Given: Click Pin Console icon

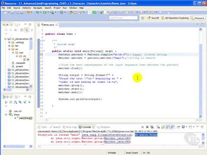Looking at the screenshot, I should [179, 127].
